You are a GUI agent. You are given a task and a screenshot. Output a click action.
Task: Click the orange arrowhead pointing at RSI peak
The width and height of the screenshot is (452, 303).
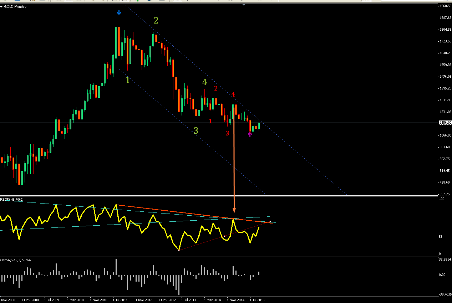pyautogui.click(x=234, y=210)
